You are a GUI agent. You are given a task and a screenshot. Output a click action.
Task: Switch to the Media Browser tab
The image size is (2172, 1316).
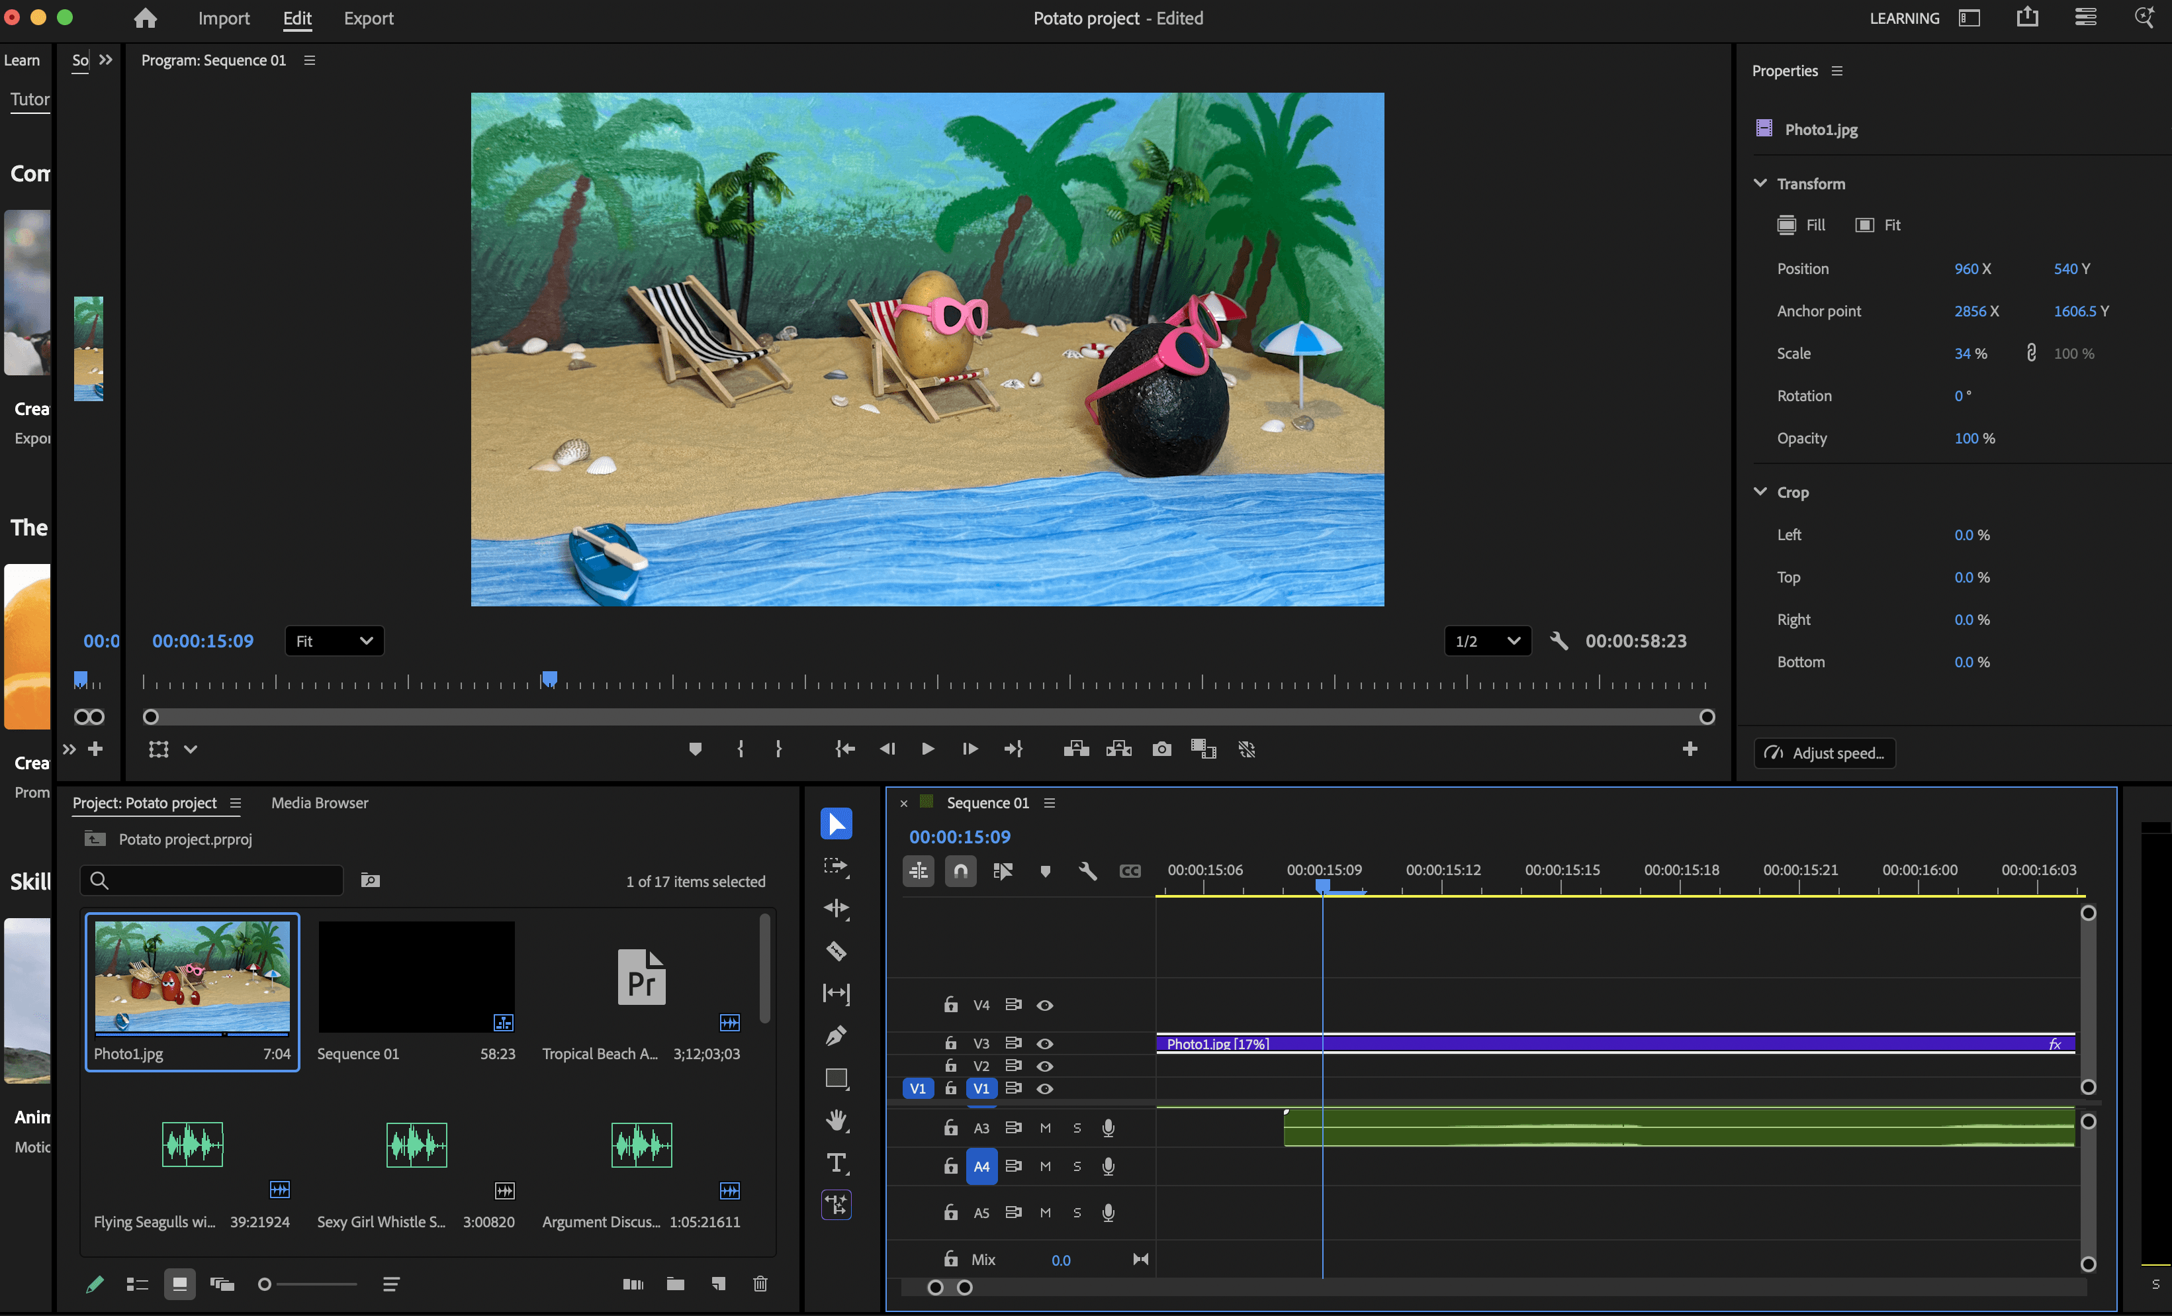coord(319,803)
